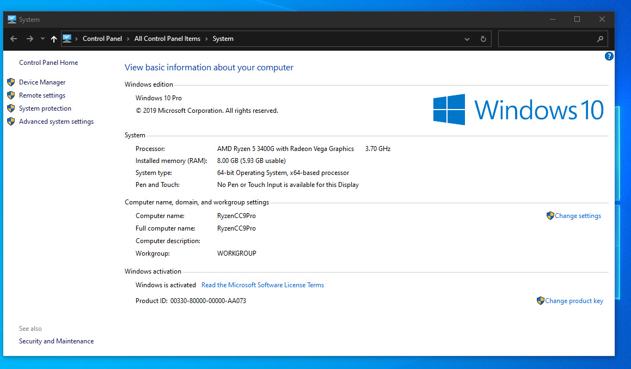This screenshot has width=631, height=369.
Task: Click the Back navigation arrow
Action: (x=14, y=39)
